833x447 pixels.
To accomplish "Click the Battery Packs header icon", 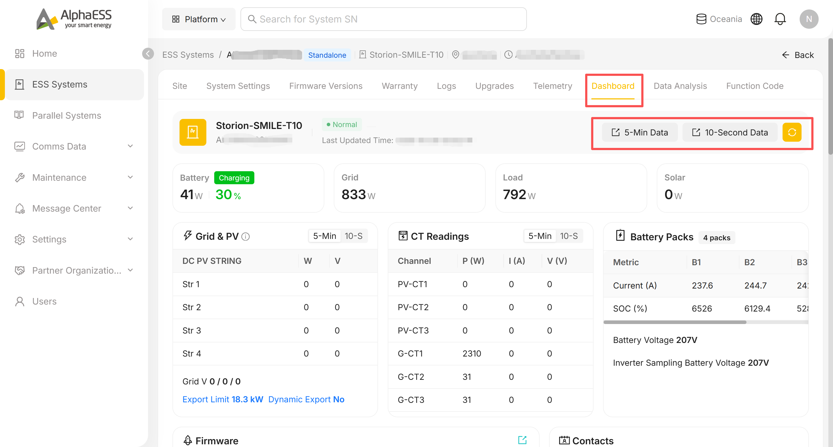I will 620,236.
